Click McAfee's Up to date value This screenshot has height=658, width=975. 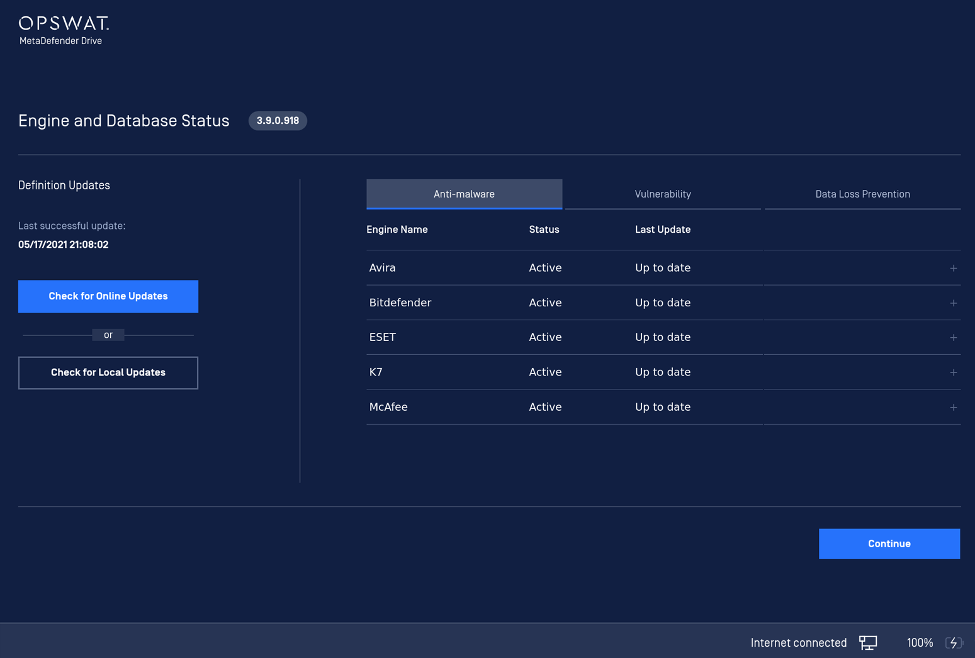pos(663,407)
